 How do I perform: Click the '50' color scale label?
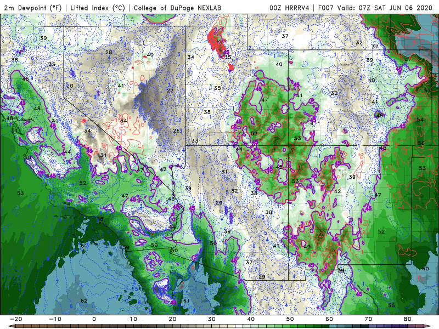[290, 319]
